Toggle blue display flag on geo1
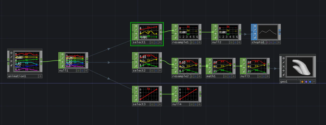The height and width of the screenshot is (125, 326). click(x=310, y=82)
